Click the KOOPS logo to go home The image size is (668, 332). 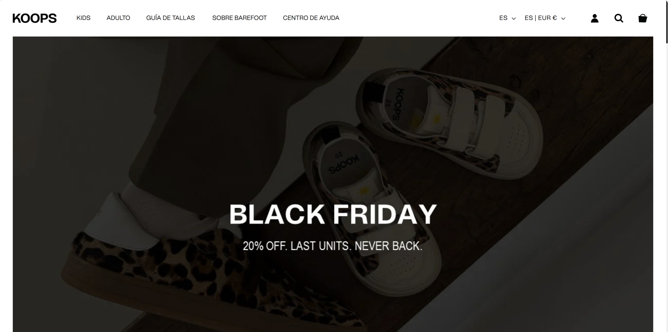[x=34, y=18]
